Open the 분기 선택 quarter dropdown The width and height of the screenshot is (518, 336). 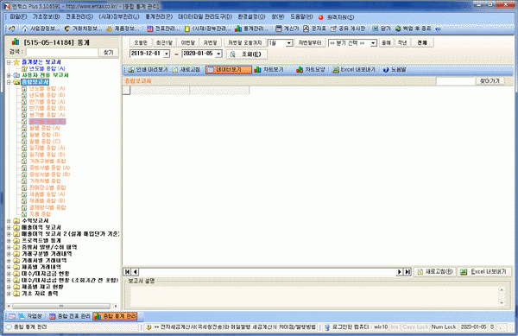(373, 43)
